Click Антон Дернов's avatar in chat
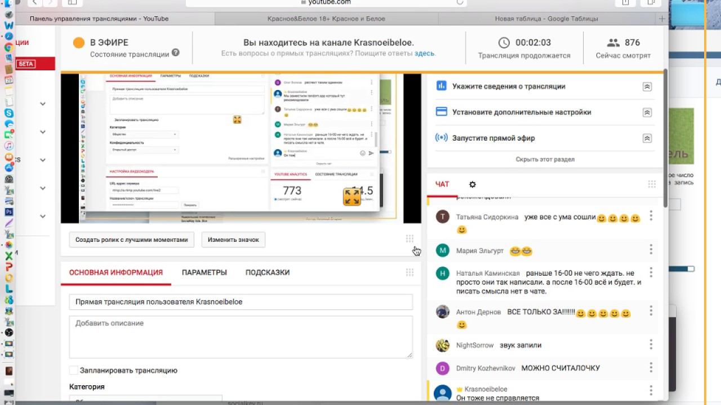 pos(443,312)
